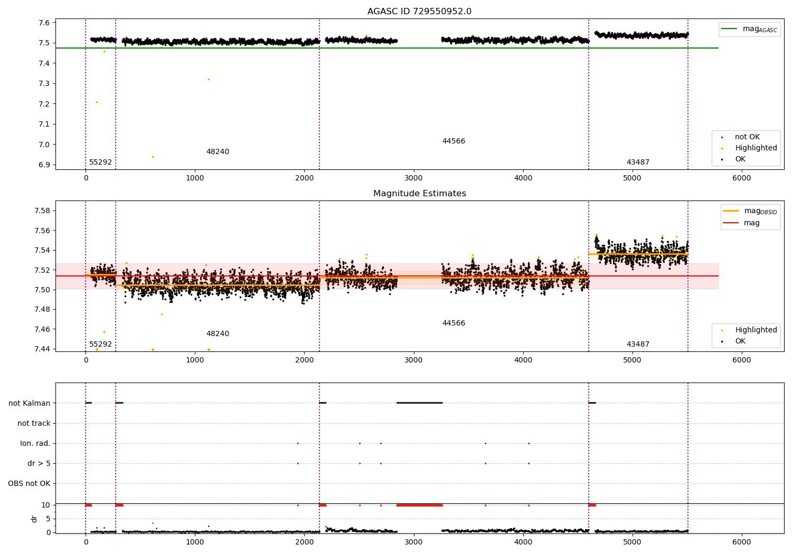Screen dimensions: 792x554
Task: Click the dr axis tick label 10
Action: [x=46, y=505]
